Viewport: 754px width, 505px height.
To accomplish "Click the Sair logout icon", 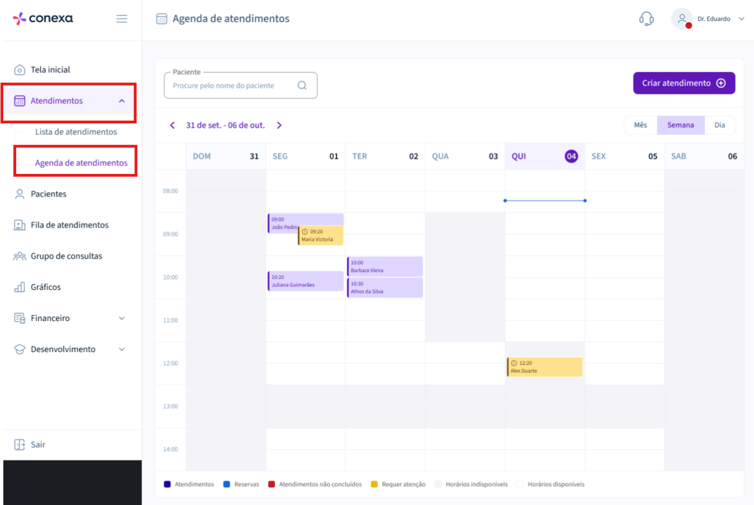I will point(19,444).
